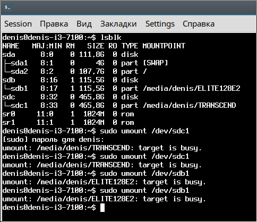Click the sdb1 partition name in lsblk output
The width and height of the screenshot is (257, 222).
19,88
